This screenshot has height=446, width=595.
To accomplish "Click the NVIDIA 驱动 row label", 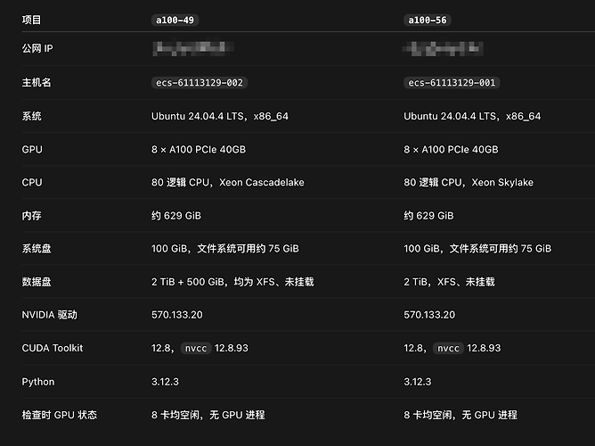I will point(49,315).
